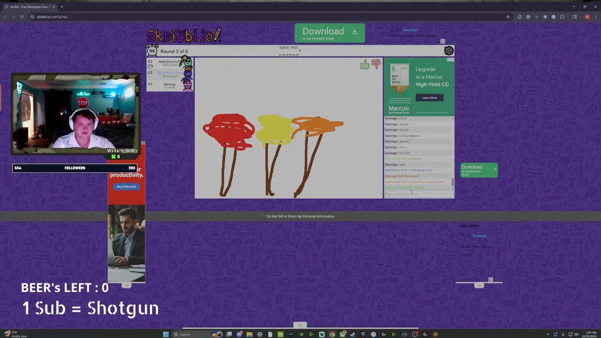Select AbRoDoLf LiTl's green avatar

pyautogui.click(x=187, y=62)
